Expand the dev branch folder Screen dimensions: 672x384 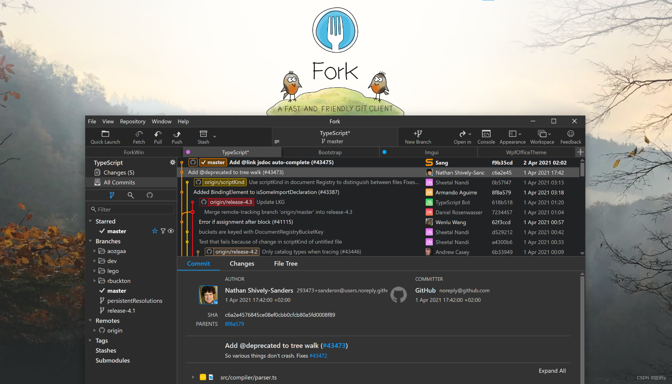95,261
